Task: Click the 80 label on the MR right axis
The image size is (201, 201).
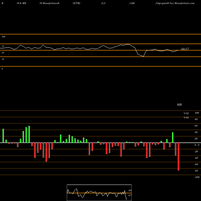Action: pos(196,119)
